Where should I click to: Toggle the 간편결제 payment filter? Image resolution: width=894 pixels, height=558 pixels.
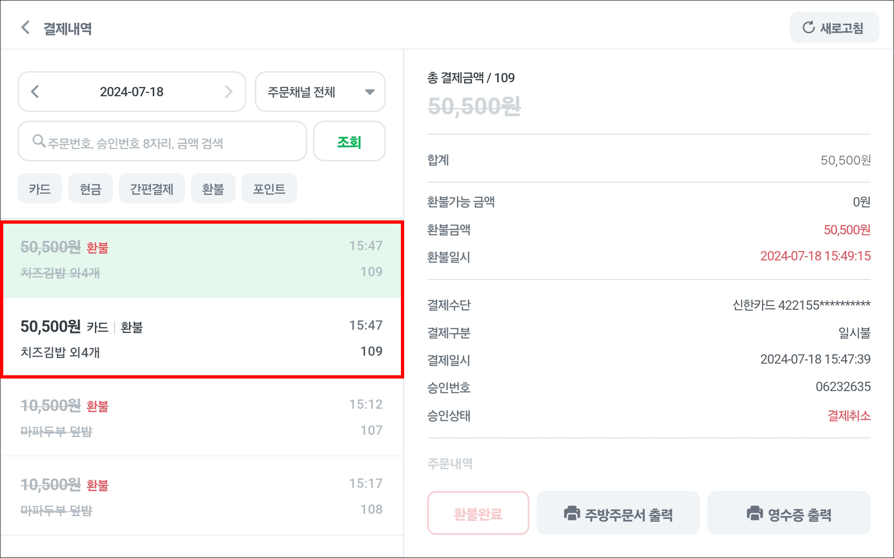point(152,188)
